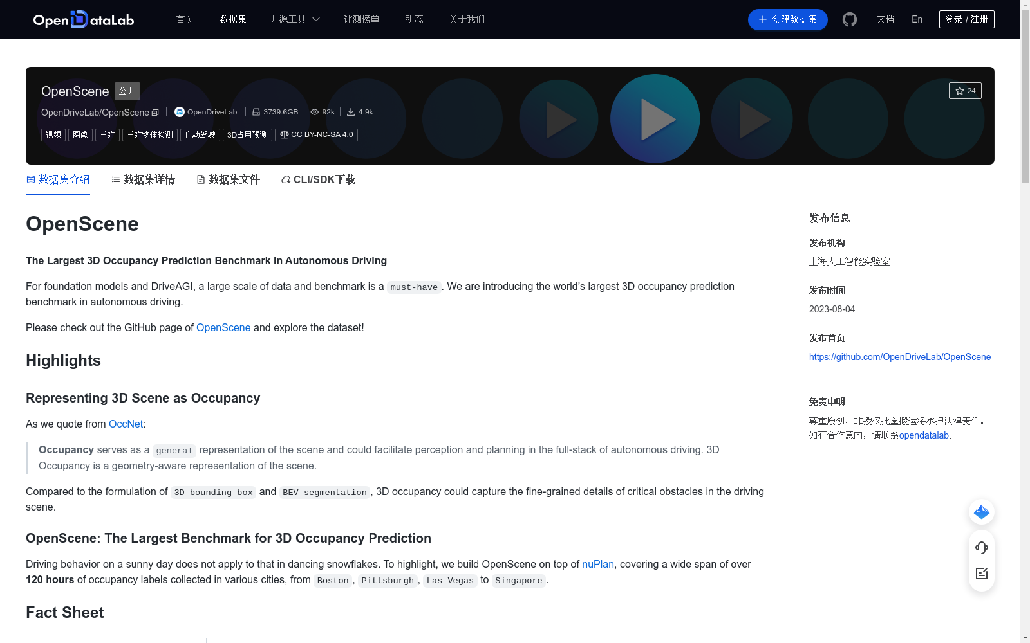Viewport: 1030px width, 643px height.
Task: Select the 数据集文件 tab
Action: [x=228, y=179]
